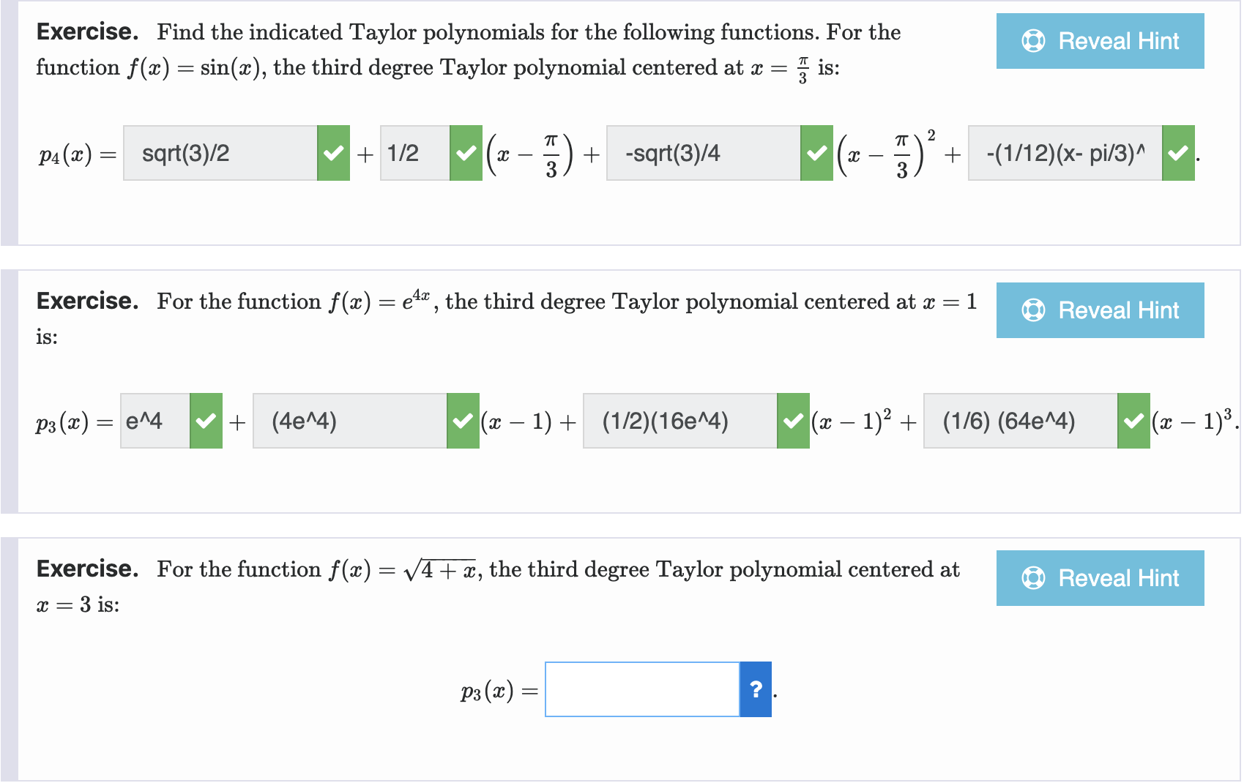This screenshot has height=783, width=1255.
Task: Click the checkmark beside -(1/12)(x- pi/3)^
Action: (x=1178, y=153)
